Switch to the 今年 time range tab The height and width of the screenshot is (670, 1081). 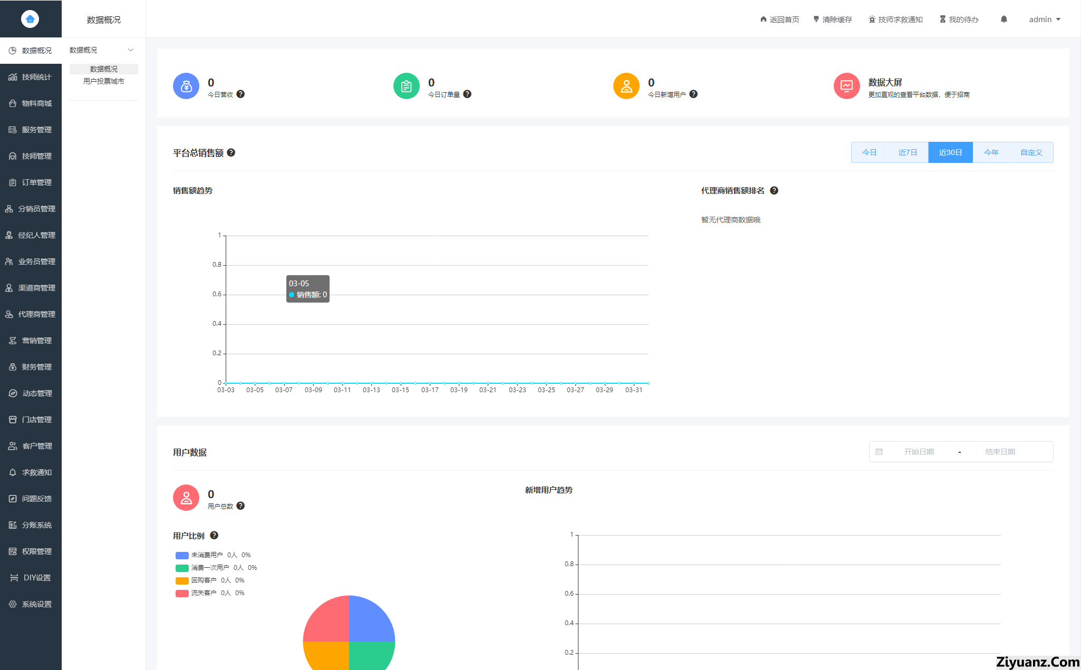point(991,152)
